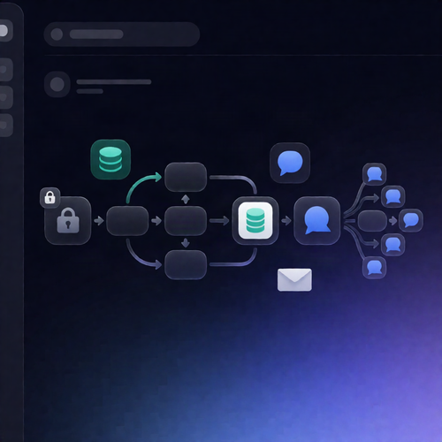This screenshot has width=442, height=442.
Task: Click the round avatar beside the placeholder lines
Action: [57, 84]
